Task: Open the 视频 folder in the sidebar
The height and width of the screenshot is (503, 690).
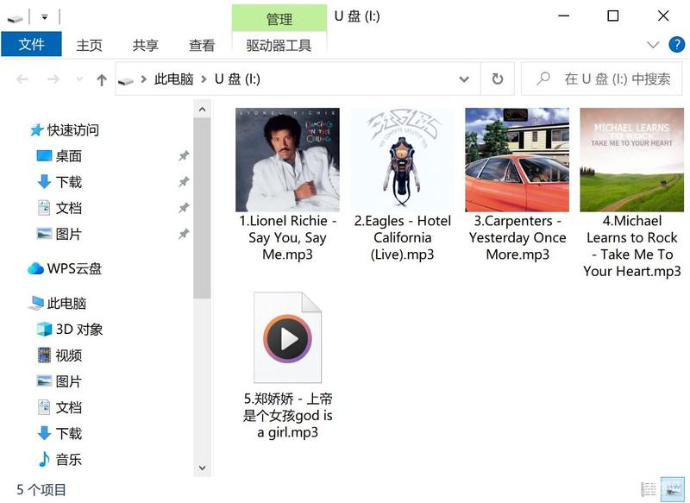Action: (60, 355)
